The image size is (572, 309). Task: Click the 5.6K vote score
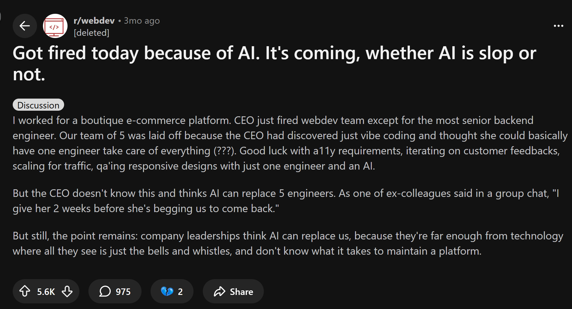[x=46, y=292]
